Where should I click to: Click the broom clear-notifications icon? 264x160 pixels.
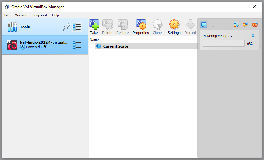point(245,25)
